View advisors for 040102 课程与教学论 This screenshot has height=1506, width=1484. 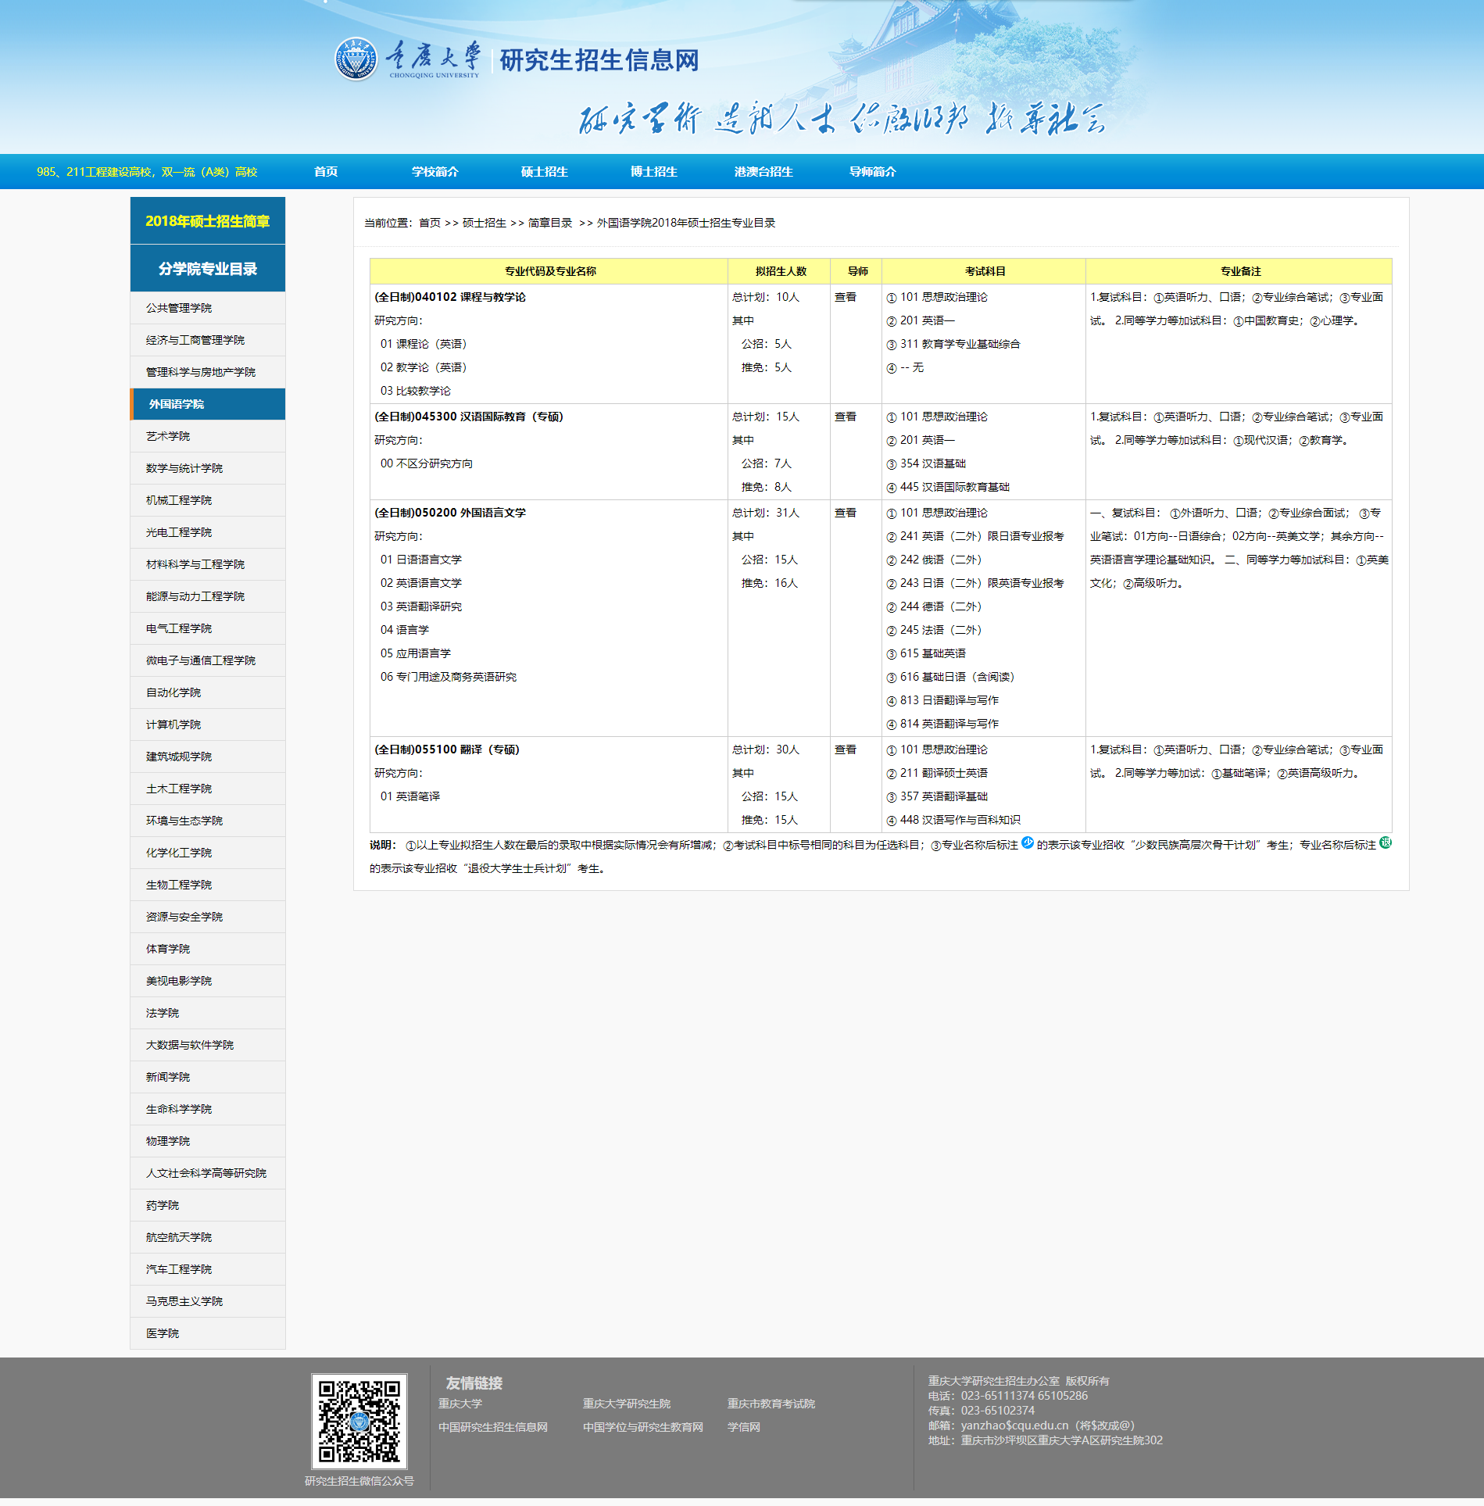coord(845,298)
